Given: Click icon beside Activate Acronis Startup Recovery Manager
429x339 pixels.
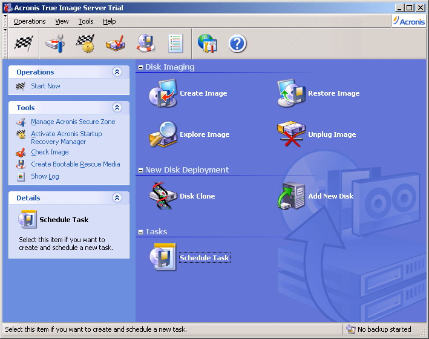Looking at the screenshot, I should point(21,134).
